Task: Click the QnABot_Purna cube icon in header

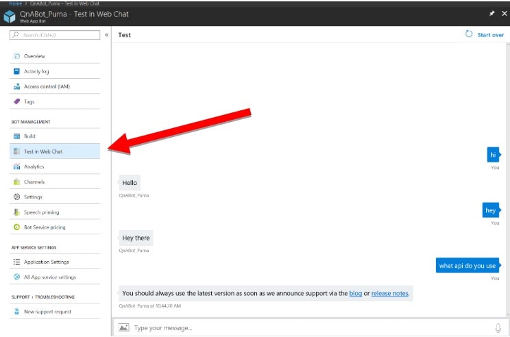Action: point(10,16)
